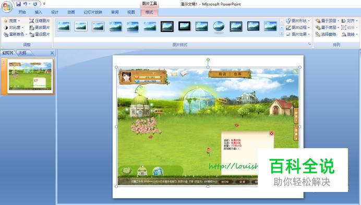
Task: Click the 图片工具 contextual tab header
Action: coord(149,4)
